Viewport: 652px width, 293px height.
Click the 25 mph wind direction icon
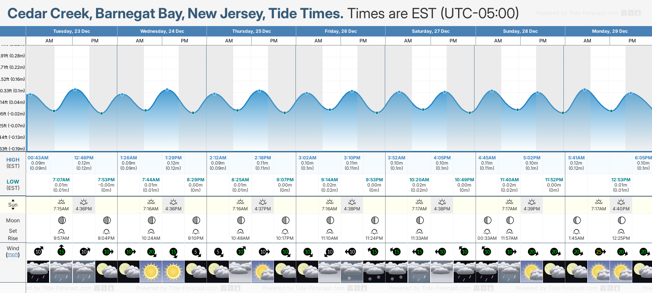click(599, 252)
